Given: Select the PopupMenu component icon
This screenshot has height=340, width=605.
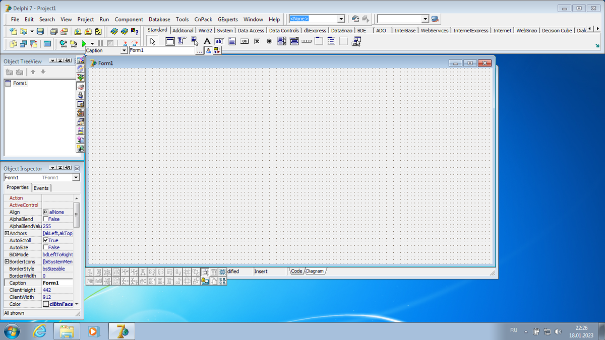Looking at the screenshot, I should [x=195, y=41].
